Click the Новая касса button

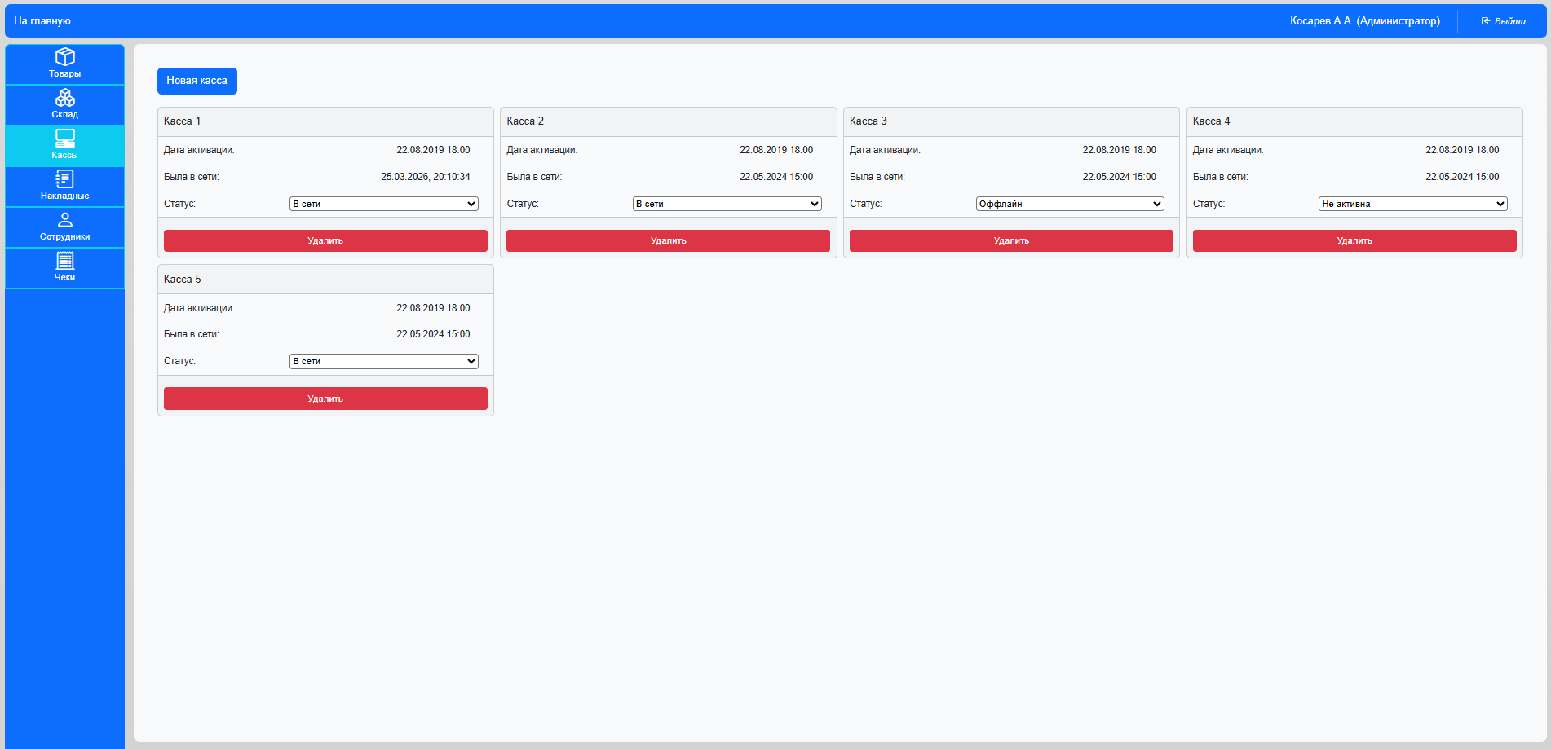tap(197, 81)
